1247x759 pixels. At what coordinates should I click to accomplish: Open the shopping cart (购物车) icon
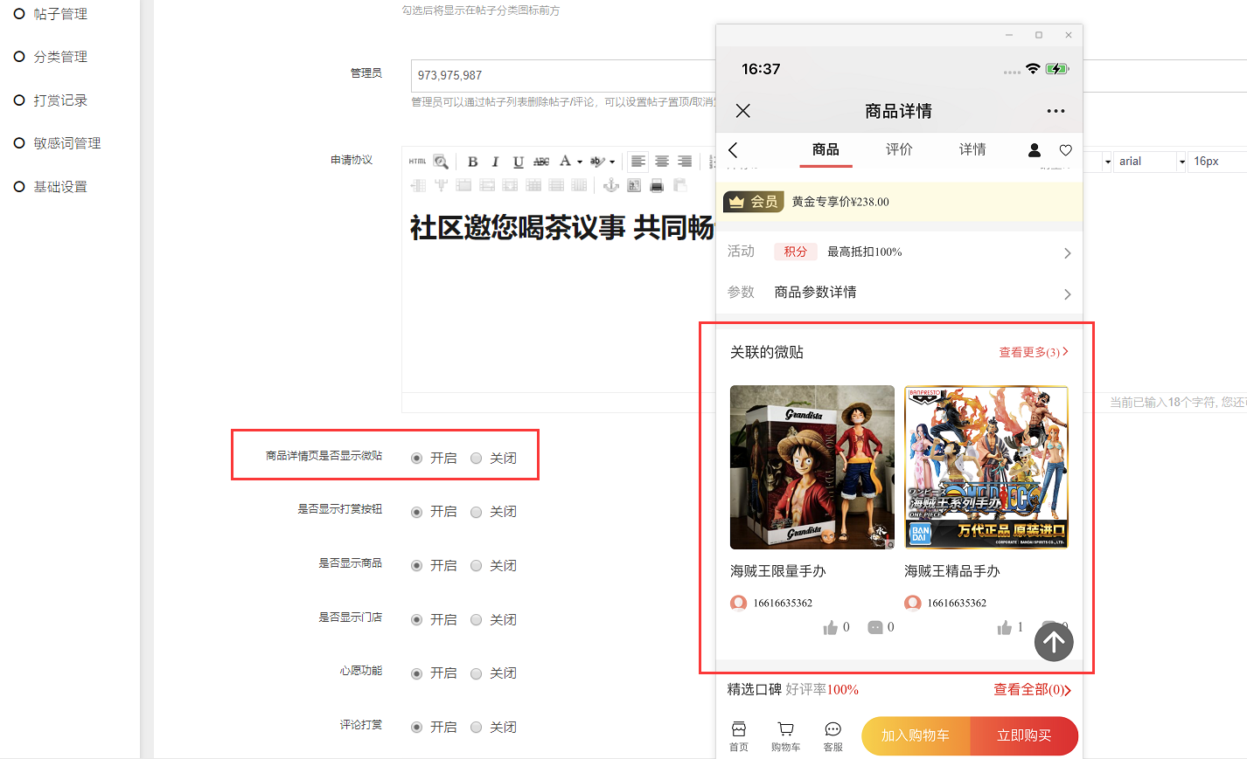[x=785, y=735]
